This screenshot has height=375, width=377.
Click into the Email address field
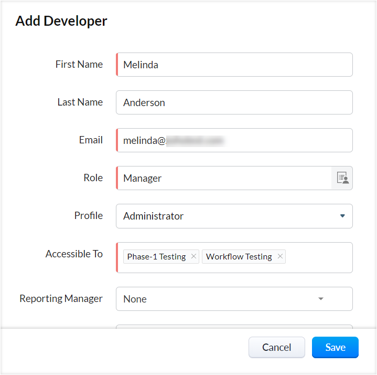[x=234, y=140]
